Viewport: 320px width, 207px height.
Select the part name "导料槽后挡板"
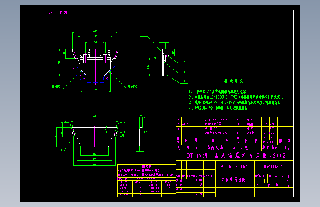233,180
